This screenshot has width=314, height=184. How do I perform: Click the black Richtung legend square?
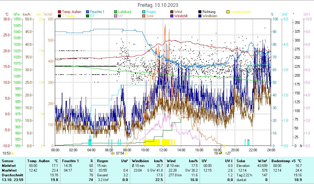click(x=200, y=12)
